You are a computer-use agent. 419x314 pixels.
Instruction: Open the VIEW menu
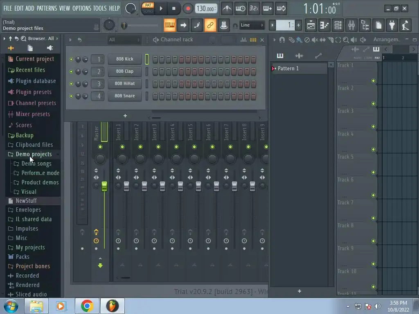64,8
